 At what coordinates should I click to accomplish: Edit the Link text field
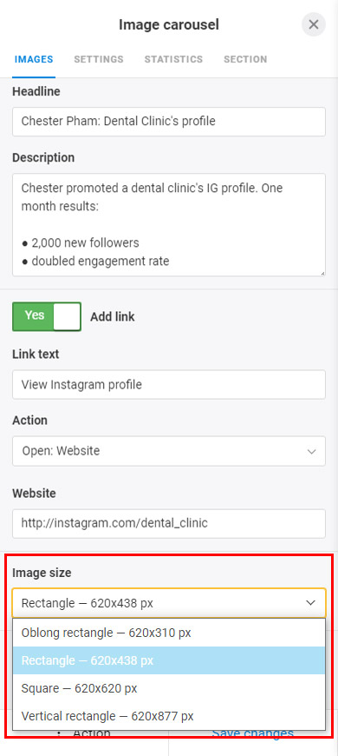click(169, 384)
